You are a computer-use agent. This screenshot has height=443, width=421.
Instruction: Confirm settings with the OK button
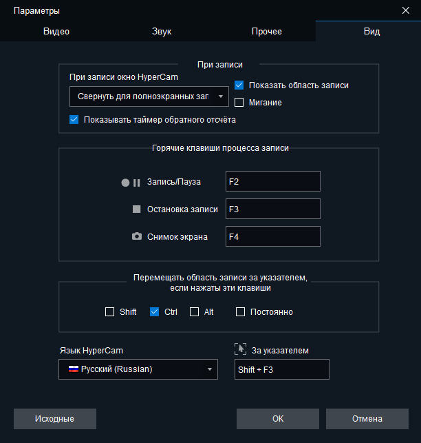pos(278,418)
